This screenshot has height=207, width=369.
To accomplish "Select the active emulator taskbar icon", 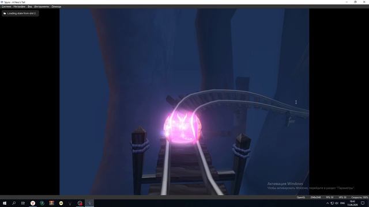I will (89, 203).
